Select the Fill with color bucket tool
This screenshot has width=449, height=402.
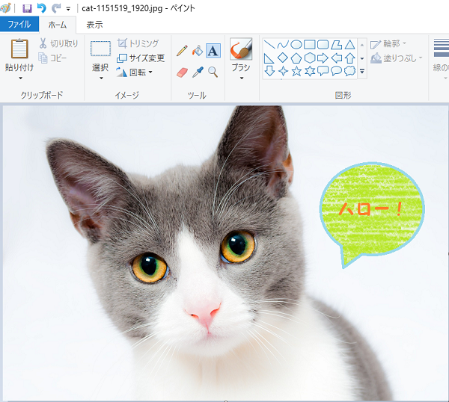click(198, 51)
